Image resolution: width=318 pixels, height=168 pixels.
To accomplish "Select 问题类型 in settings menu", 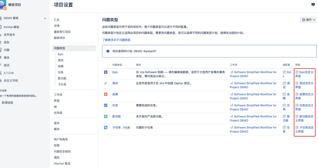I will coord(74,48).
